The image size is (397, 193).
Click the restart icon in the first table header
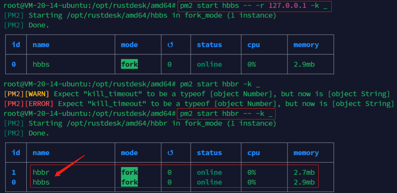pos(170,45)
